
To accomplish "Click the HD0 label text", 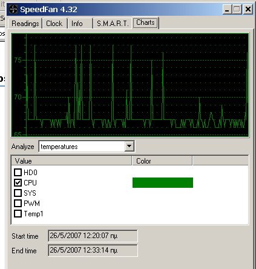I will (x=30, y=173).
